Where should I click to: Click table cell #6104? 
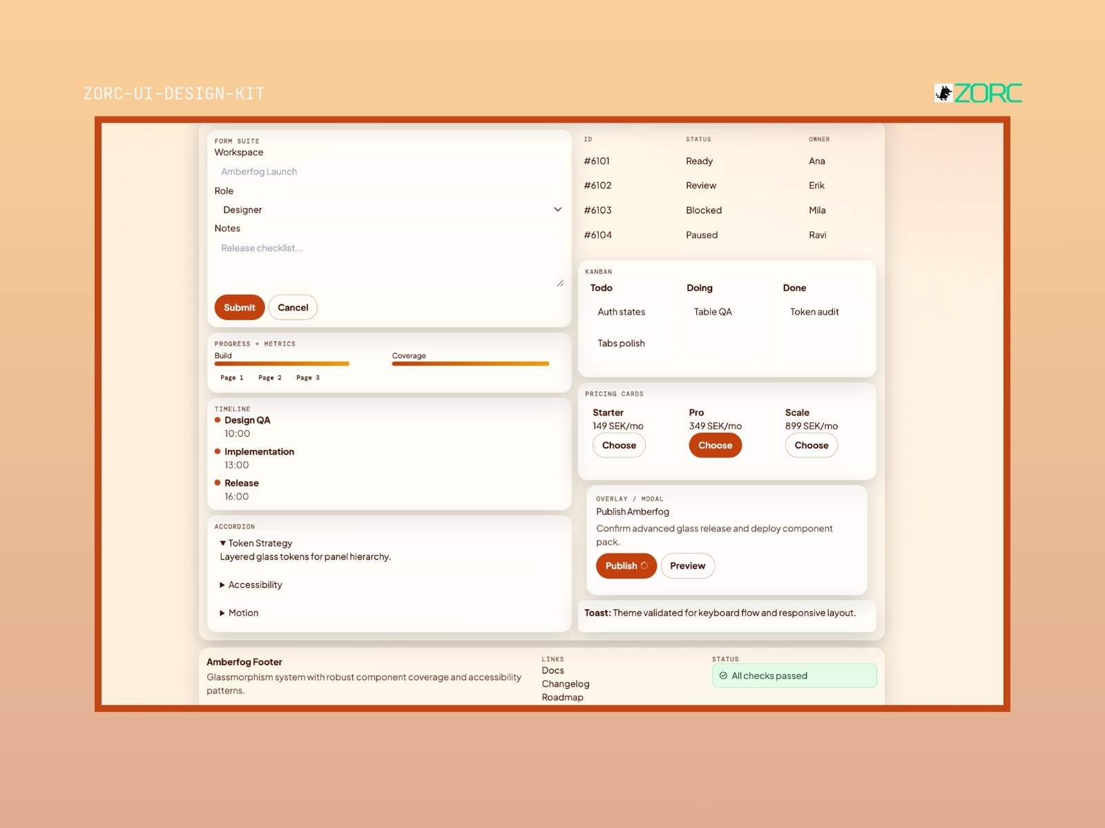(x=598, y=235)
